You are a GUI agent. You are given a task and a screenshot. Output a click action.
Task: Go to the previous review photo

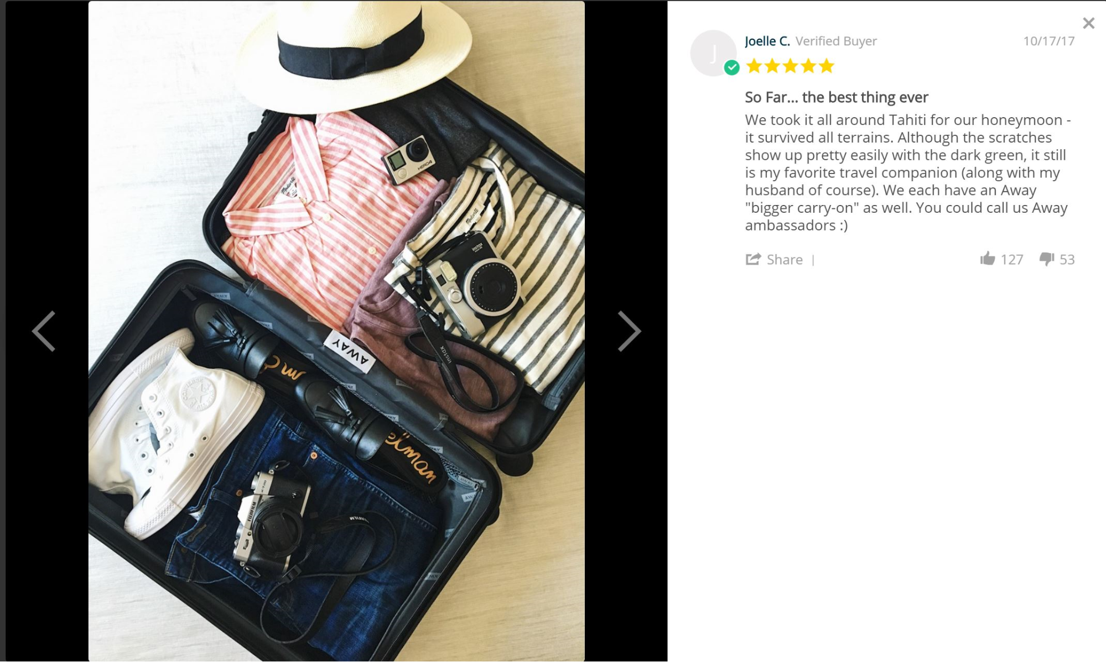(x=44, y=331)
